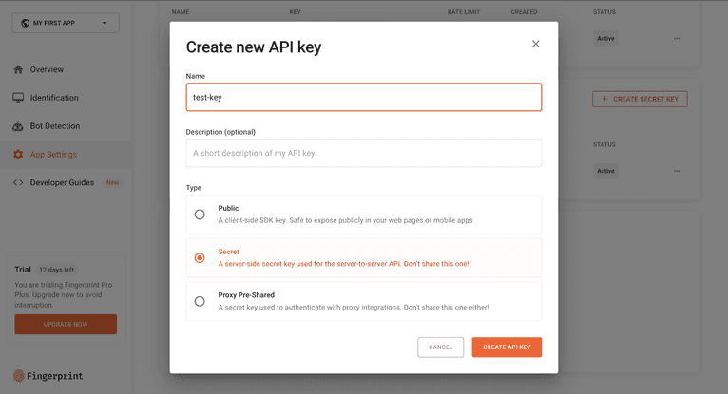Click the Bot Detection robot icon

point(18,126)
